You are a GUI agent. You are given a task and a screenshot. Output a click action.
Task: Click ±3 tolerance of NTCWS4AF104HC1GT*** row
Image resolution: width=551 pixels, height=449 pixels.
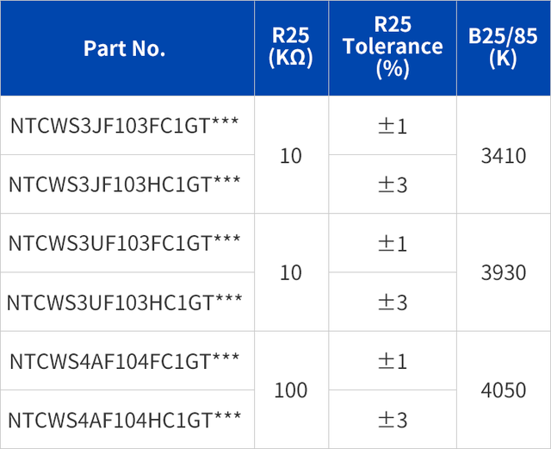pyautogui.click(x=393, y=420)
